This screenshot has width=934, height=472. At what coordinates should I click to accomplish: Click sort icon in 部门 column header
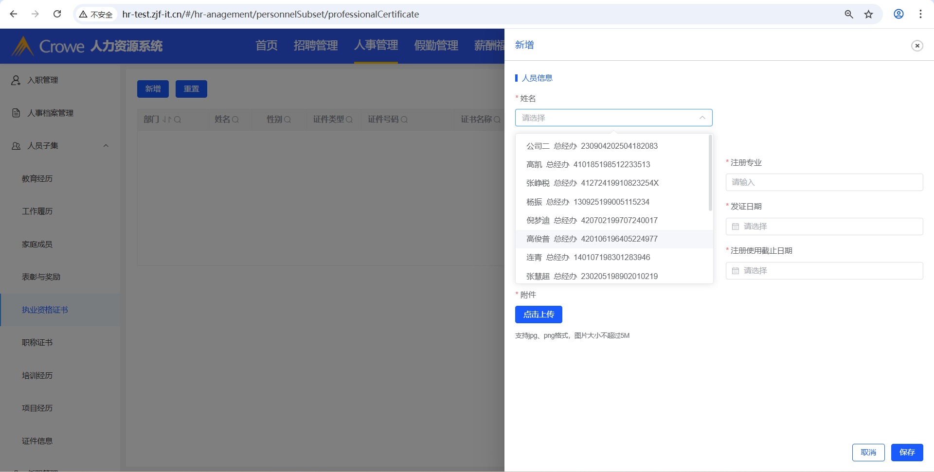click(166, 120)
